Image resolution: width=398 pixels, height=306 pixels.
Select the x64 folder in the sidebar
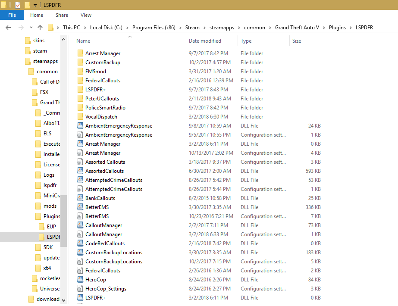[x=47, y=268]
